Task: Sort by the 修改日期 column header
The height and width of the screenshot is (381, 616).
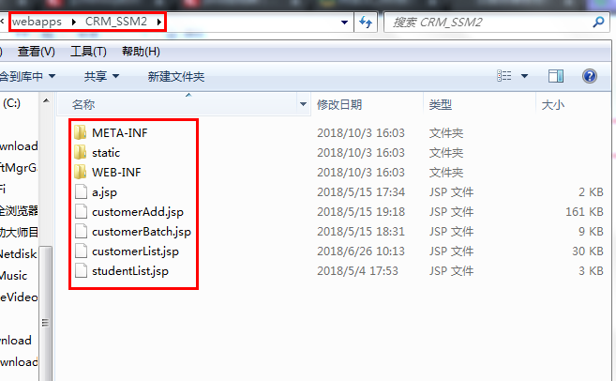Action: 367,104
